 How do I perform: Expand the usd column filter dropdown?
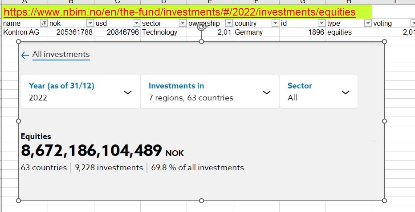(136, 23)
